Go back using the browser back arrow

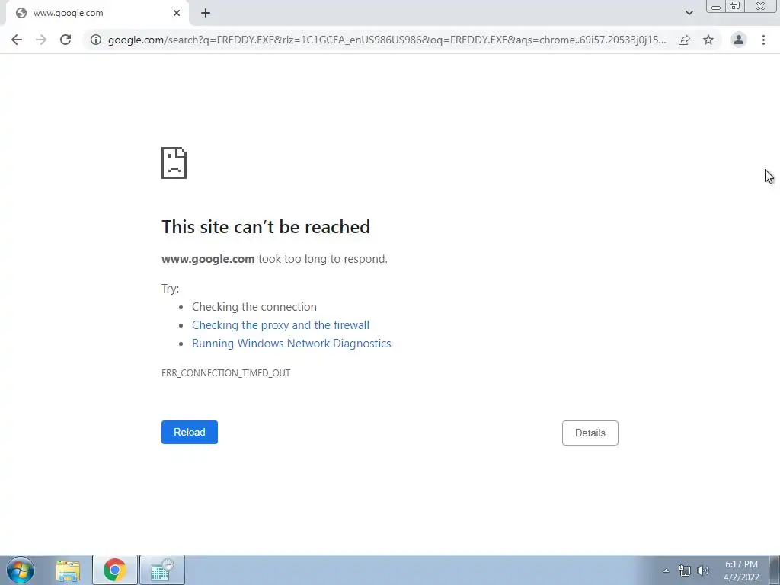[x=17, y=40]
